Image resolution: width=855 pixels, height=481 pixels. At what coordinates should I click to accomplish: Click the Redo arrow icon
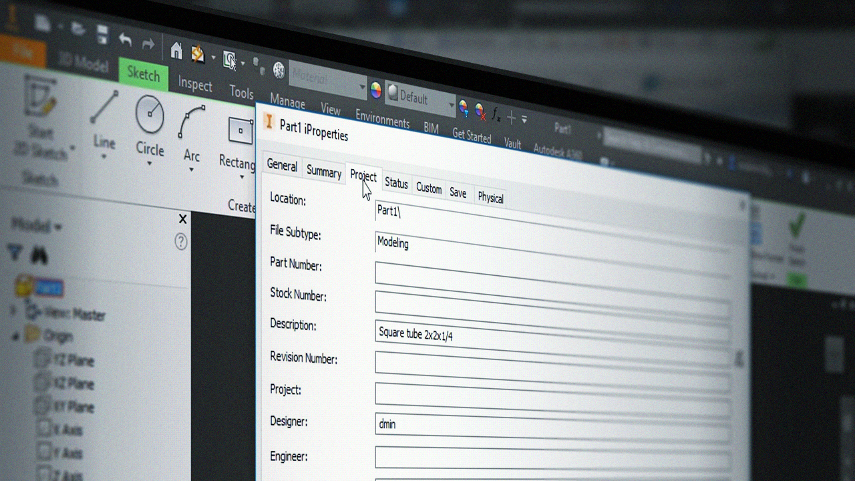(x=148, y=44)
